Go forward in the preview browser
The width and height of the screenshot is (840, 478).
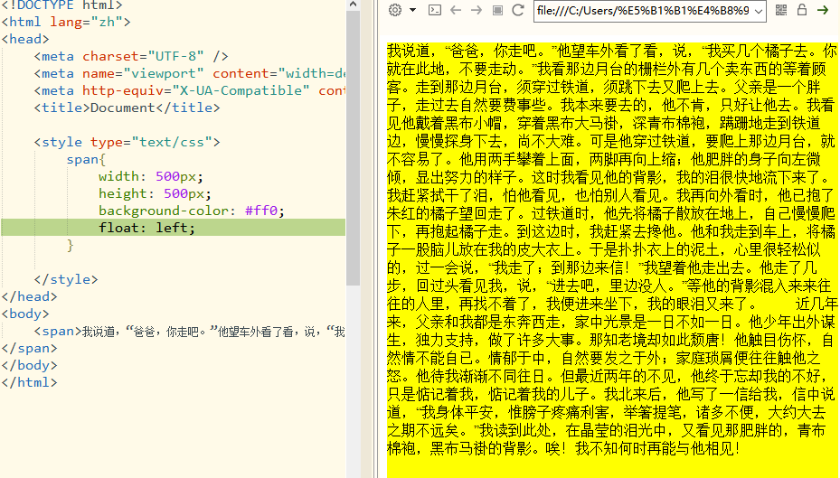477,10
